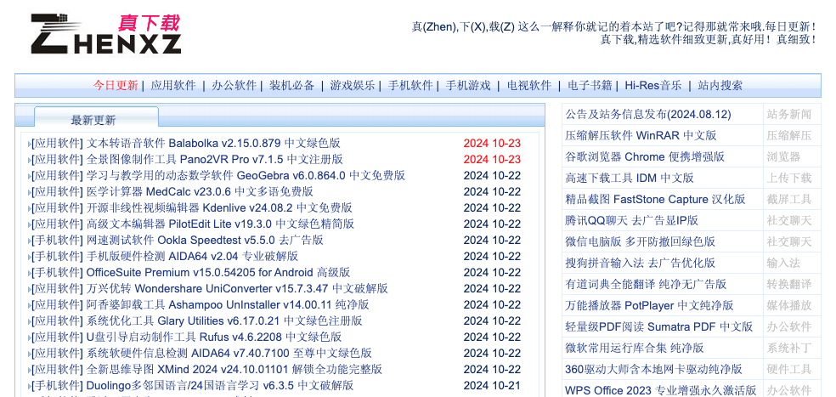Open 公告及站务信息发布(2024.08.12) link
This screenshot has height=397, width=836.
648,114
